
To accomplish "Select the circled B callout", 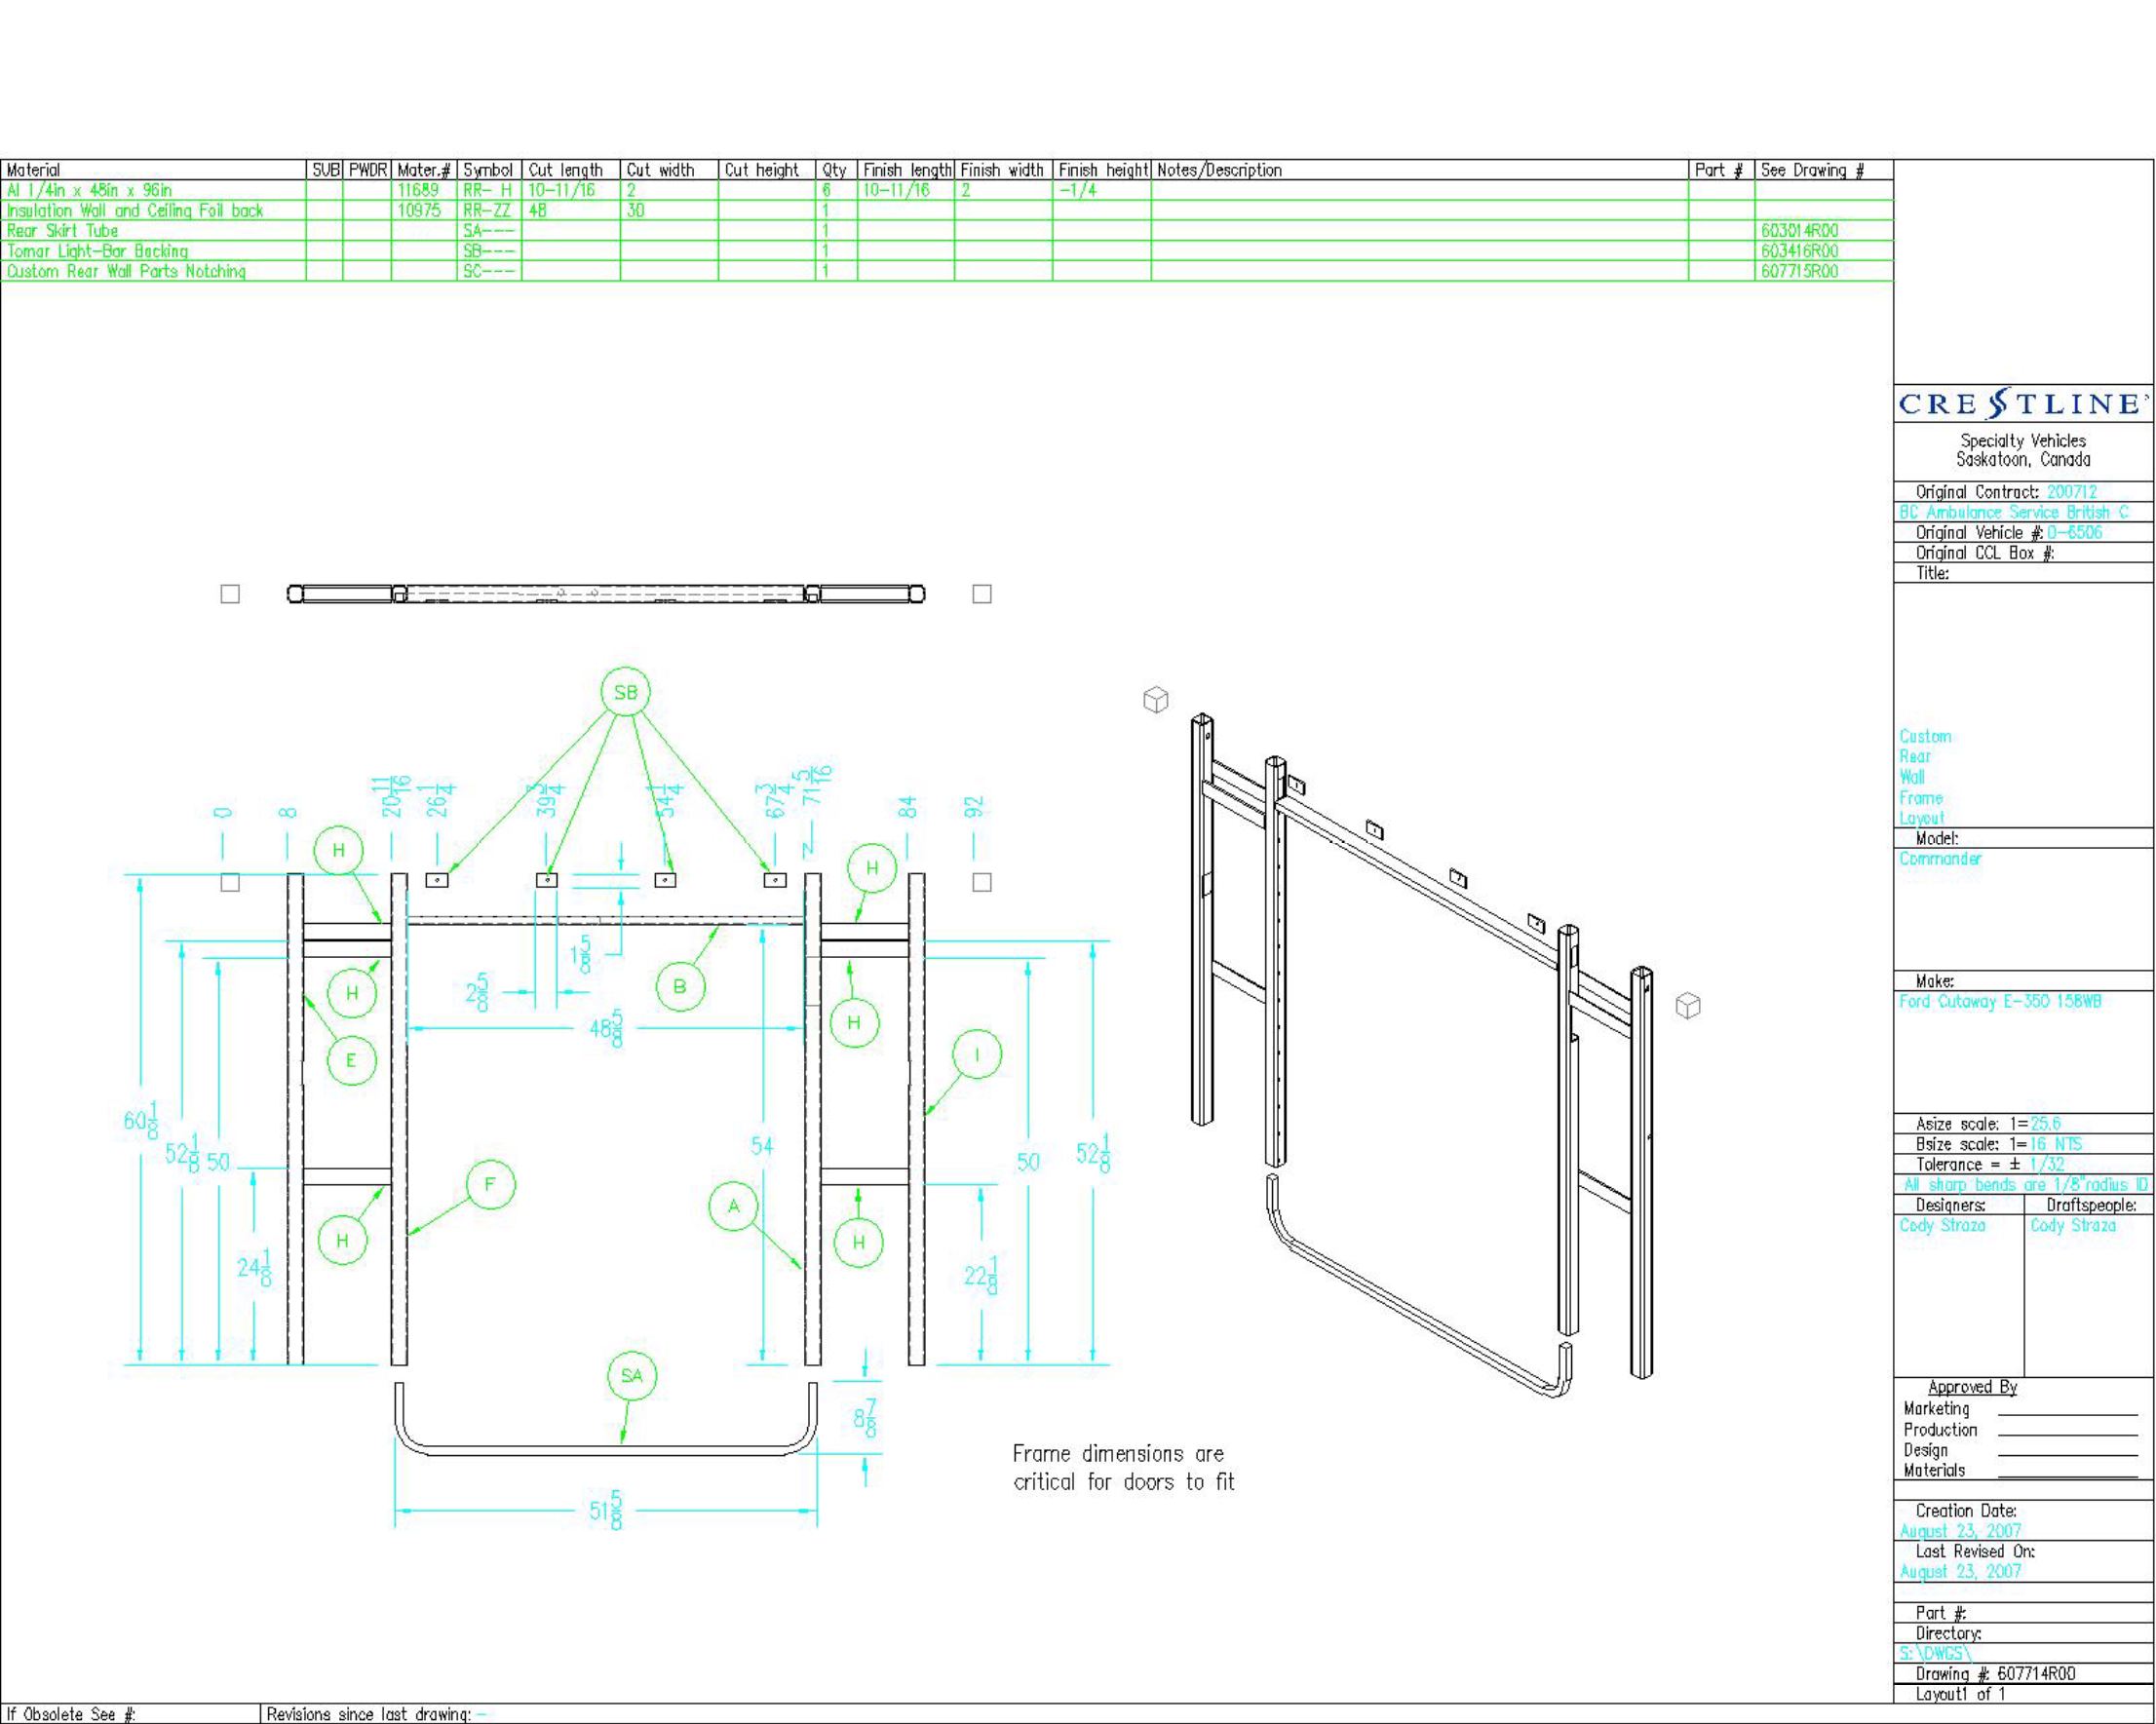I will pos(680,987).
